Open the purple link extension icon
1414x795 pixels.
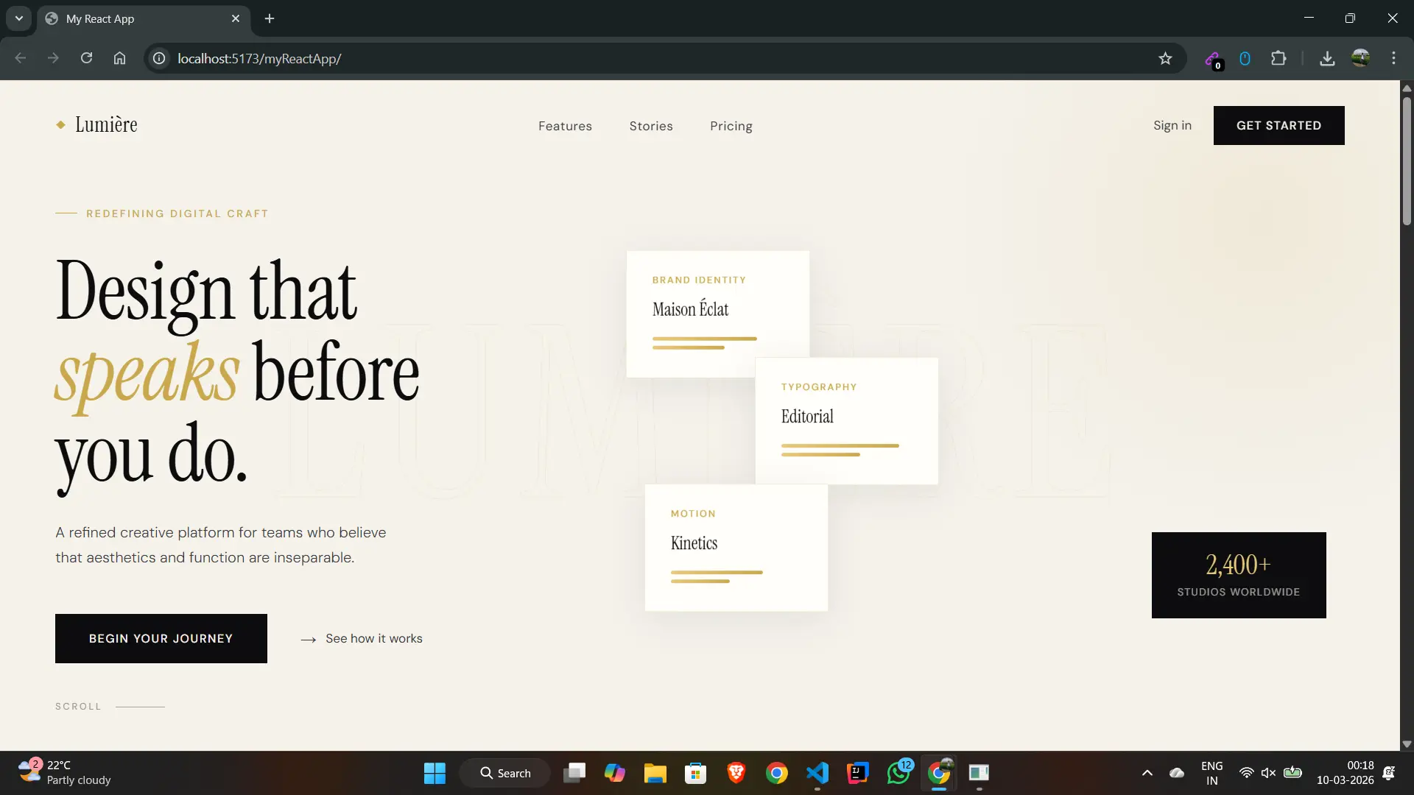(x=1214, y=58)
